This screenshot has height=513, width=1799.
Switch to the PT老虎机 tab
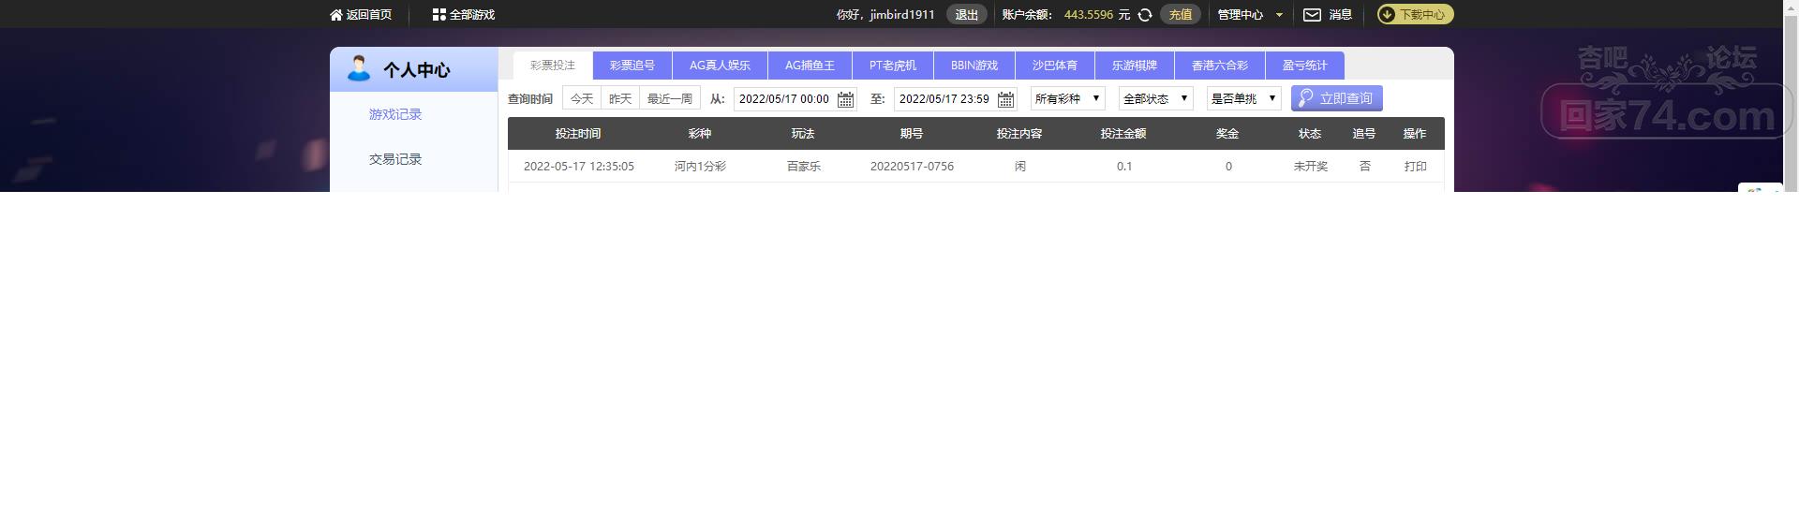coord(893,66)
